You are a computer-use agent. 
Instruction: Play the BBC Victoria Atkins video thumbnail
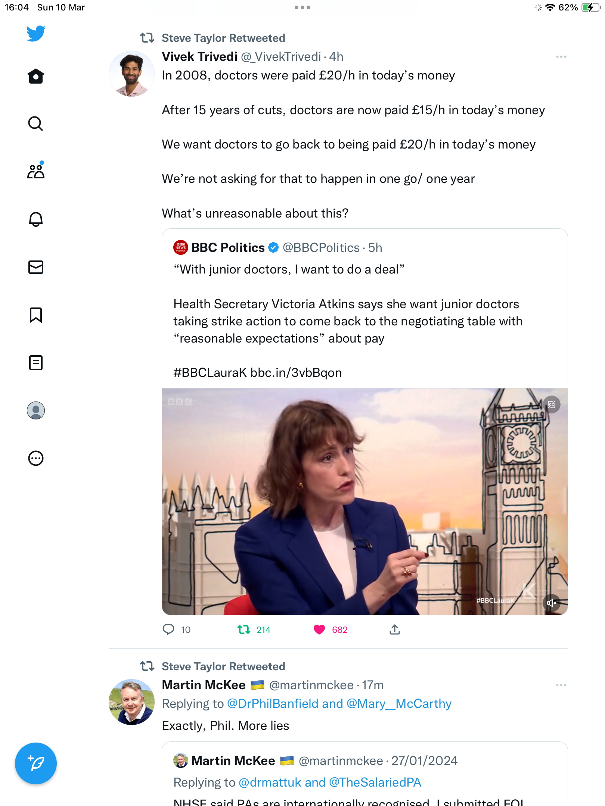[x=365, y=502]
